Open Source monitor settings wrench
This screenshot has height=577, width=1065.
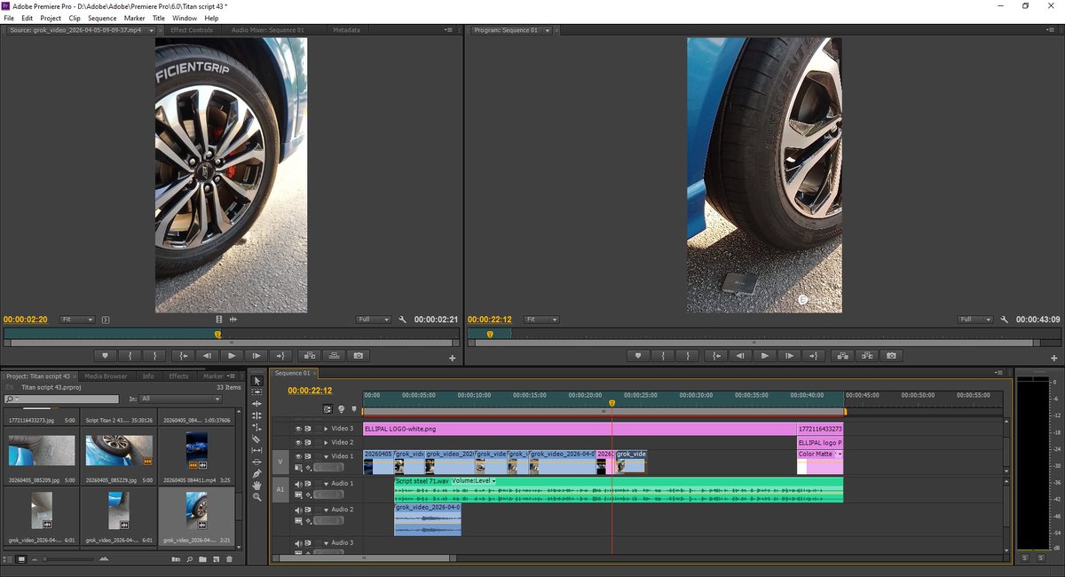pos(403,319)
